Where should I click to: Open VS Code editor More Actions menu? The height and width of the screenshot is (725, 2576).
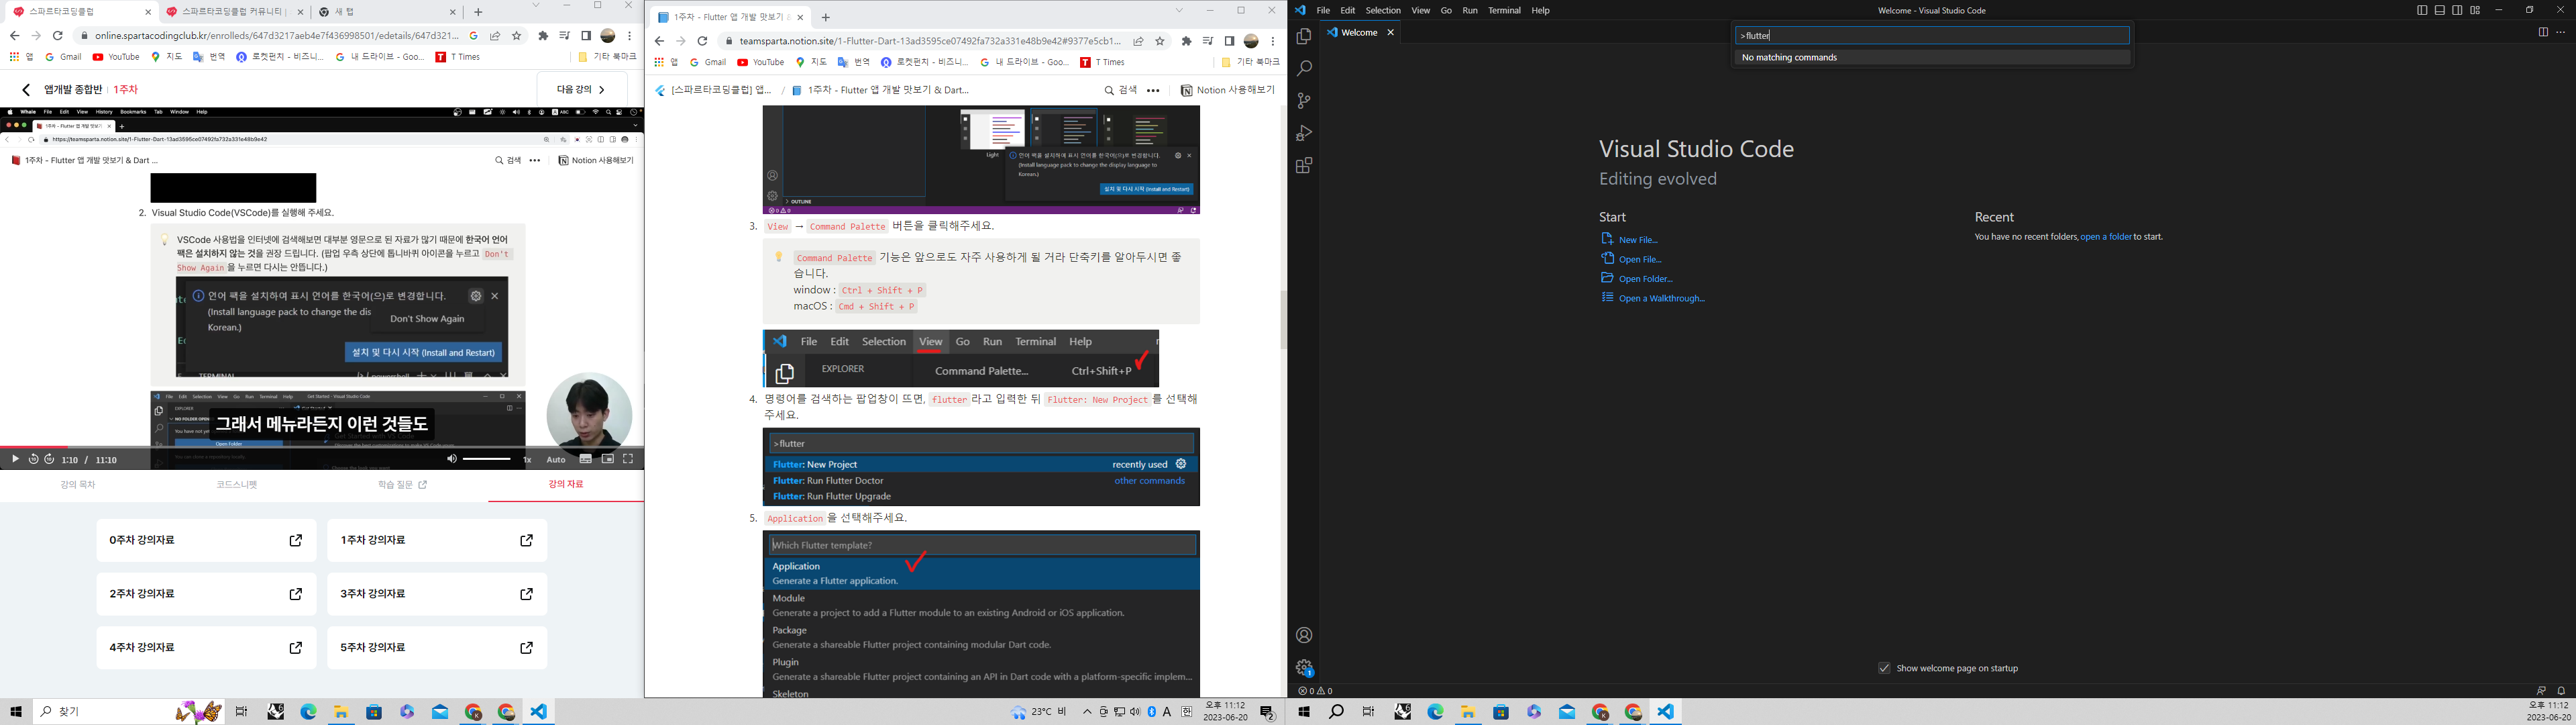click(x=2561, y=32)
